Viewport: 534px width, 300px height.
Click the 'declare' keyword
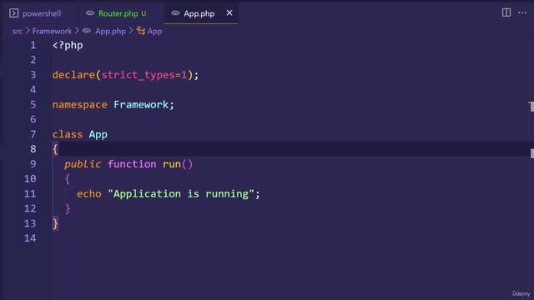pyautogui.click(x=73, y=75)
